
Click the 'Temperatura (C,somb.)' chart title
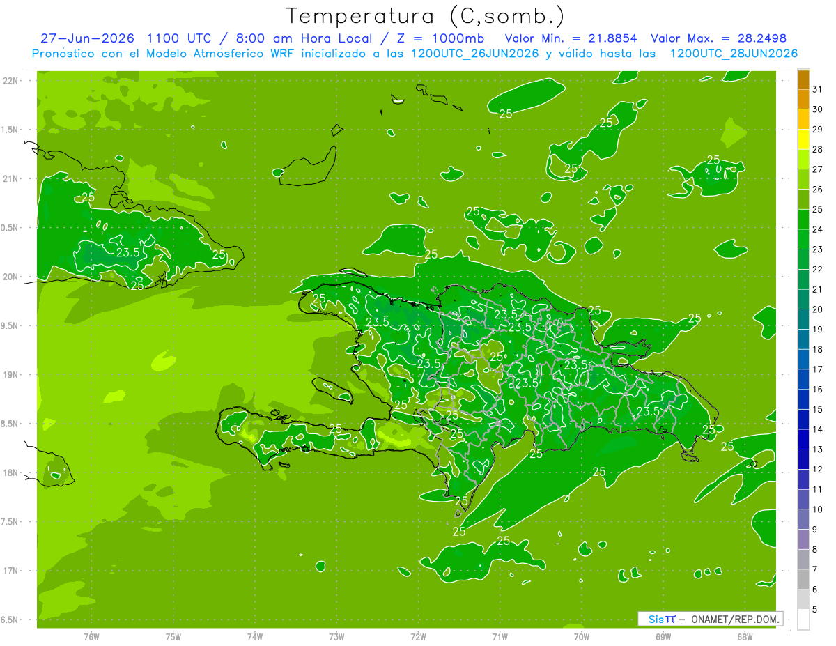pyautogui.click(x=426, y=16)
